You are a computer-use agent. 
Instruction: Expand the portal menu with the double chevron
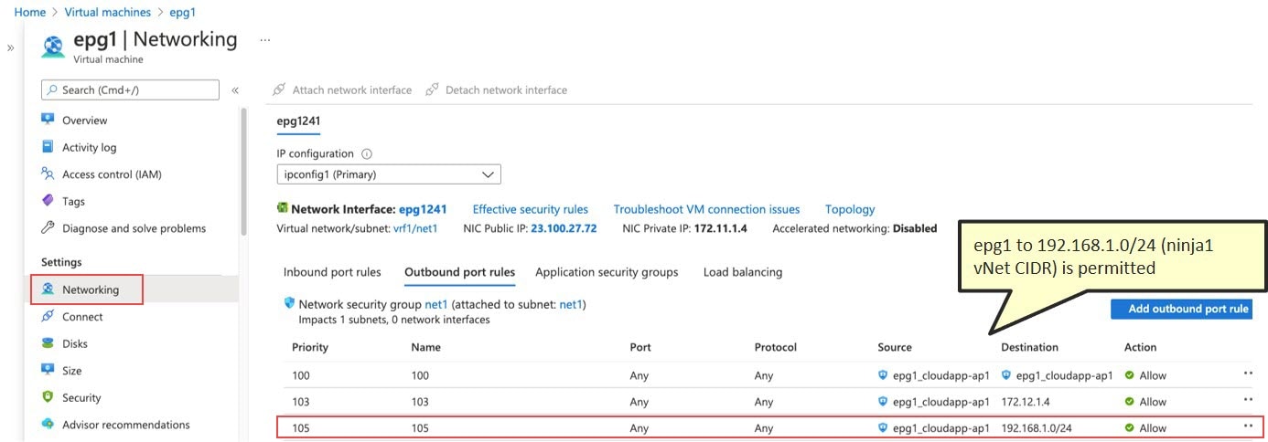coord(10,47)
